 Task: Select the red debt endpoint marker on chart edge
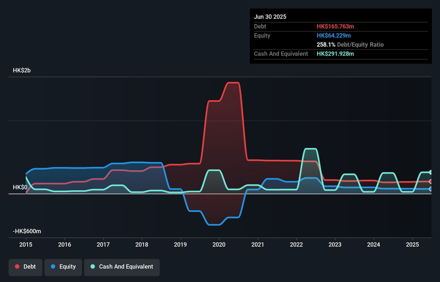[x=431, y=181]
